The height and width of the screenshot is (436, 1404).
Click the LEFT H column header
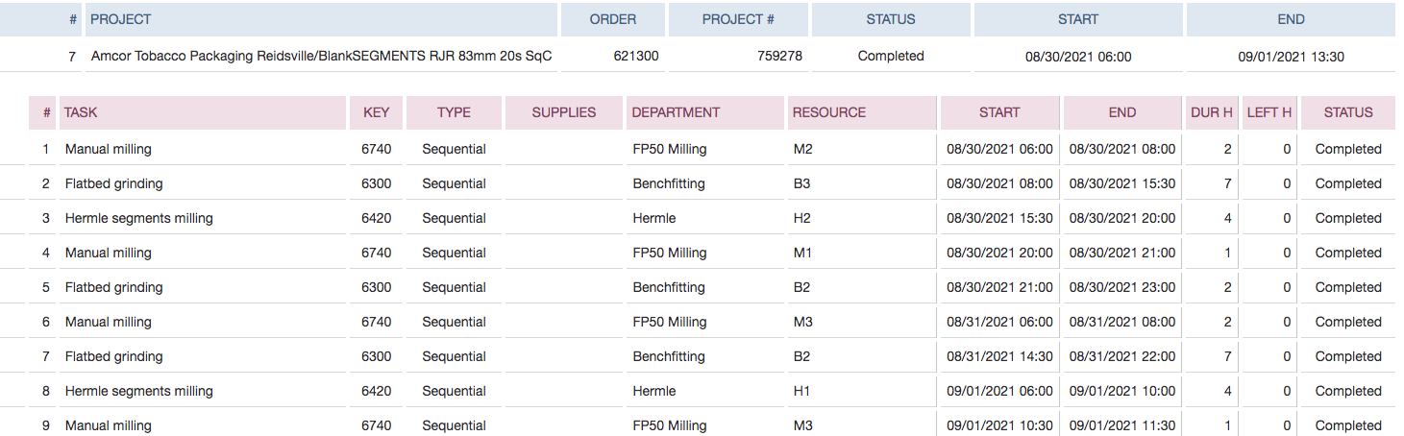[1269, 112]
